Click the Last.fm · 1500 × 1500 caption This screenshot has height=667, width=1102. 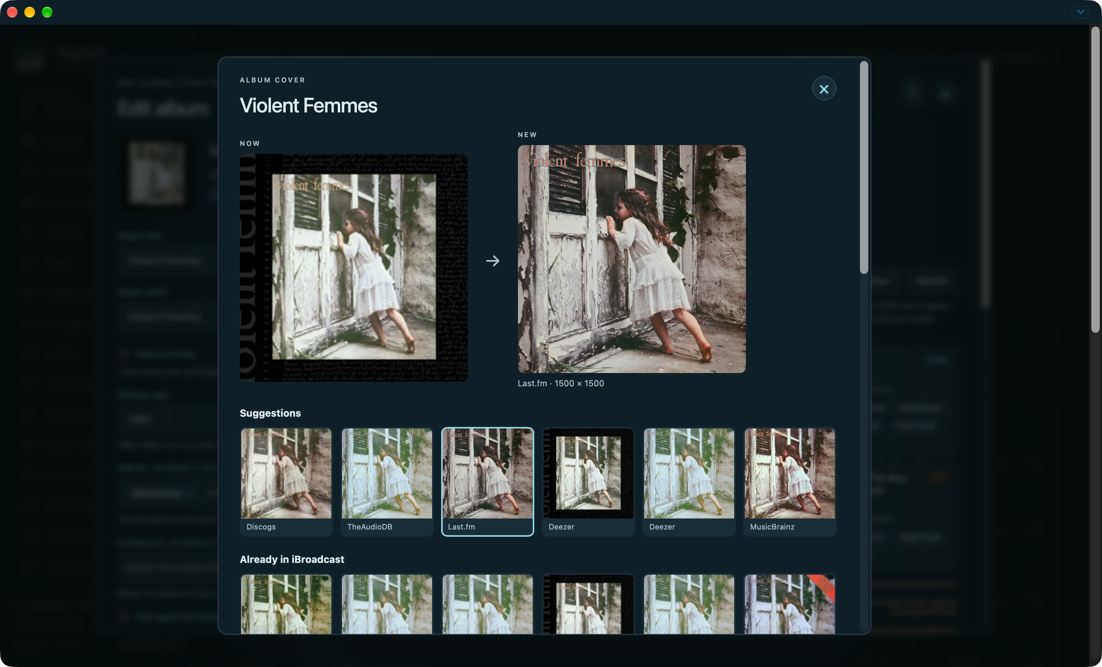pos(561,383)
